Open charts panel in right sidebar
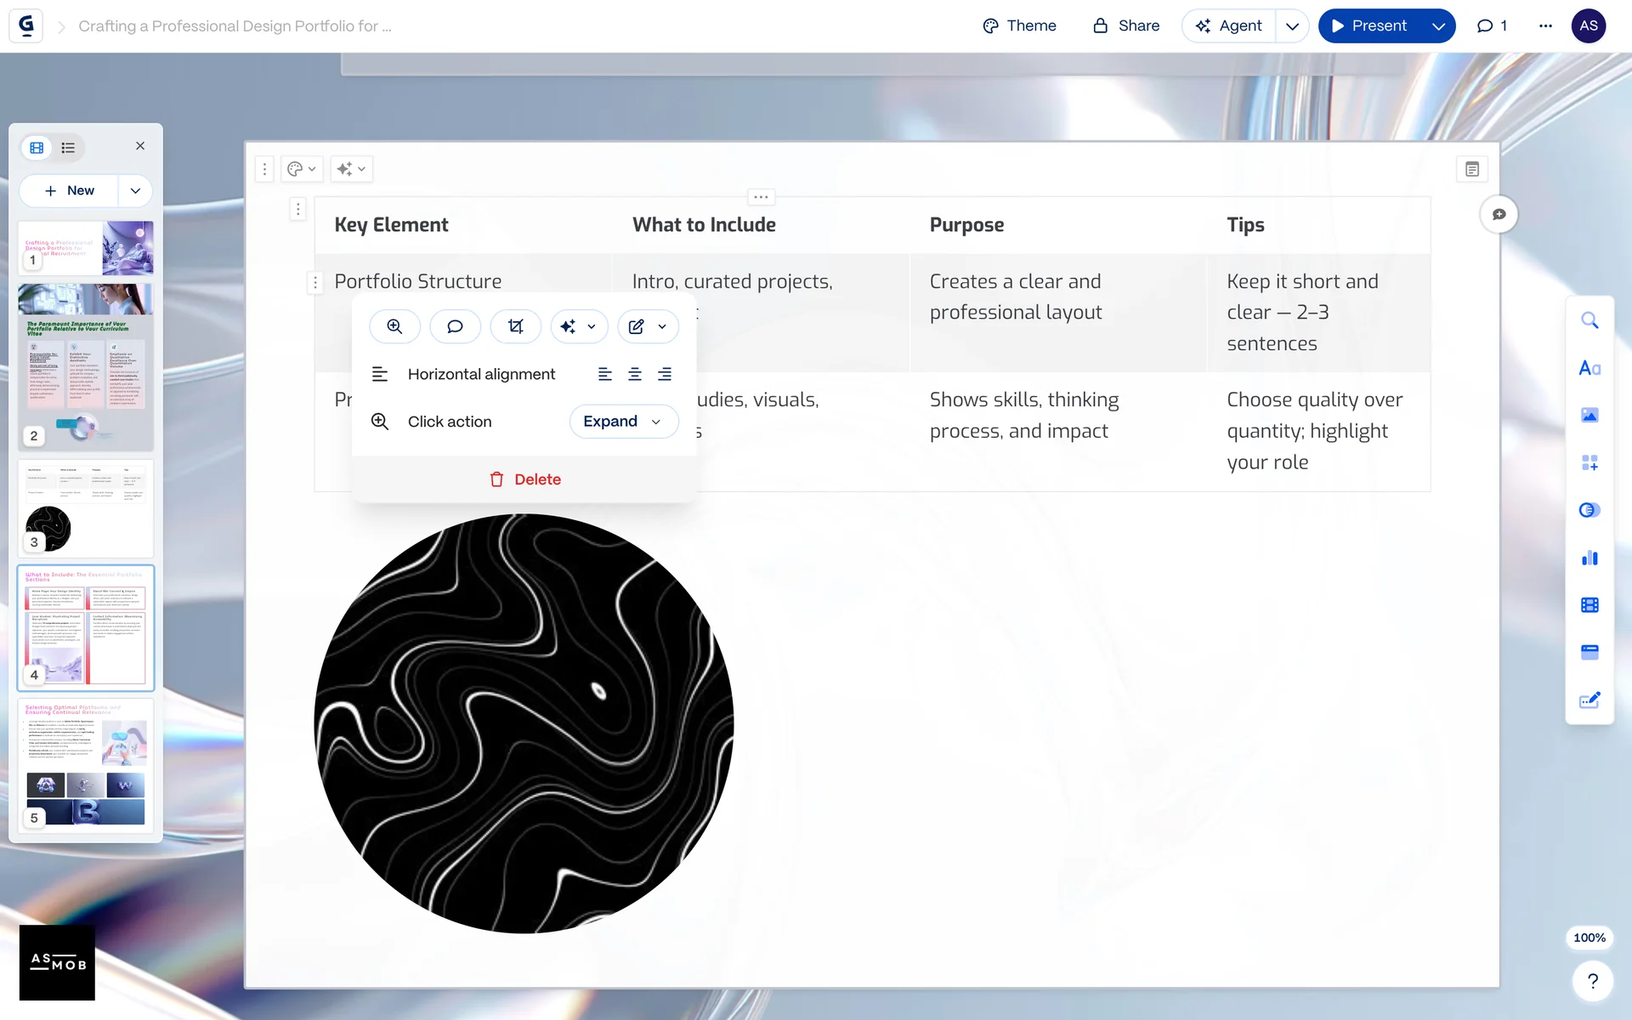 click(x=1589, y=558)
